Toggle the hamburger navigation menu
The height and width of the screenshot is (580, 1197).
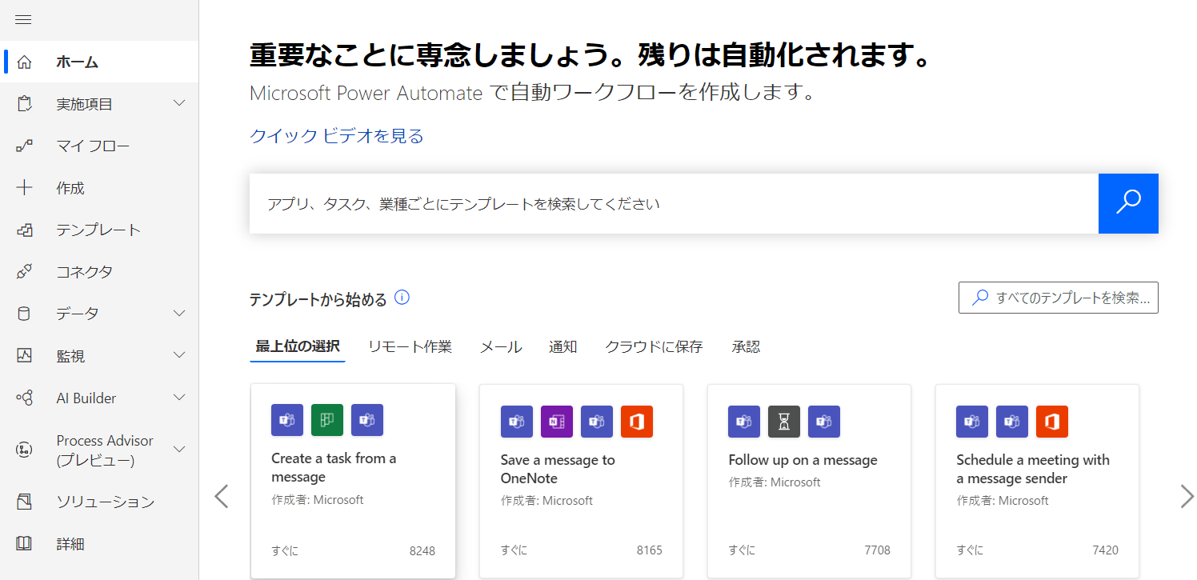tap(23, 19)
